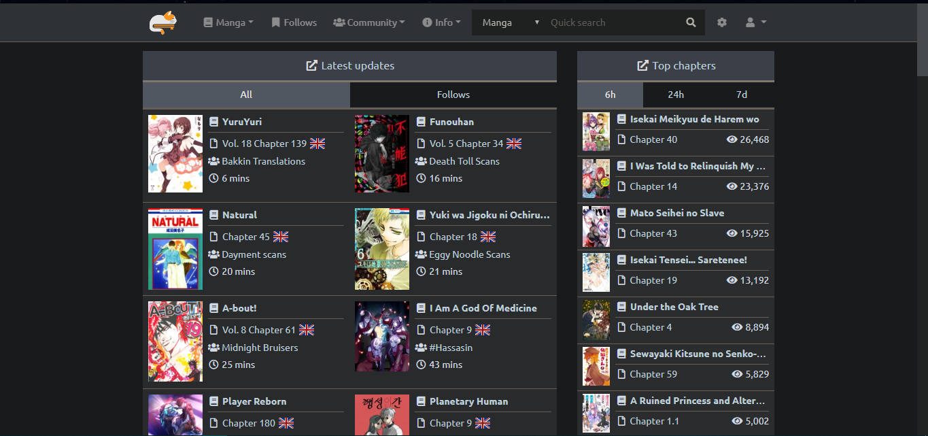Click the UK flag beside Chapter 139

tap(317, 144)
